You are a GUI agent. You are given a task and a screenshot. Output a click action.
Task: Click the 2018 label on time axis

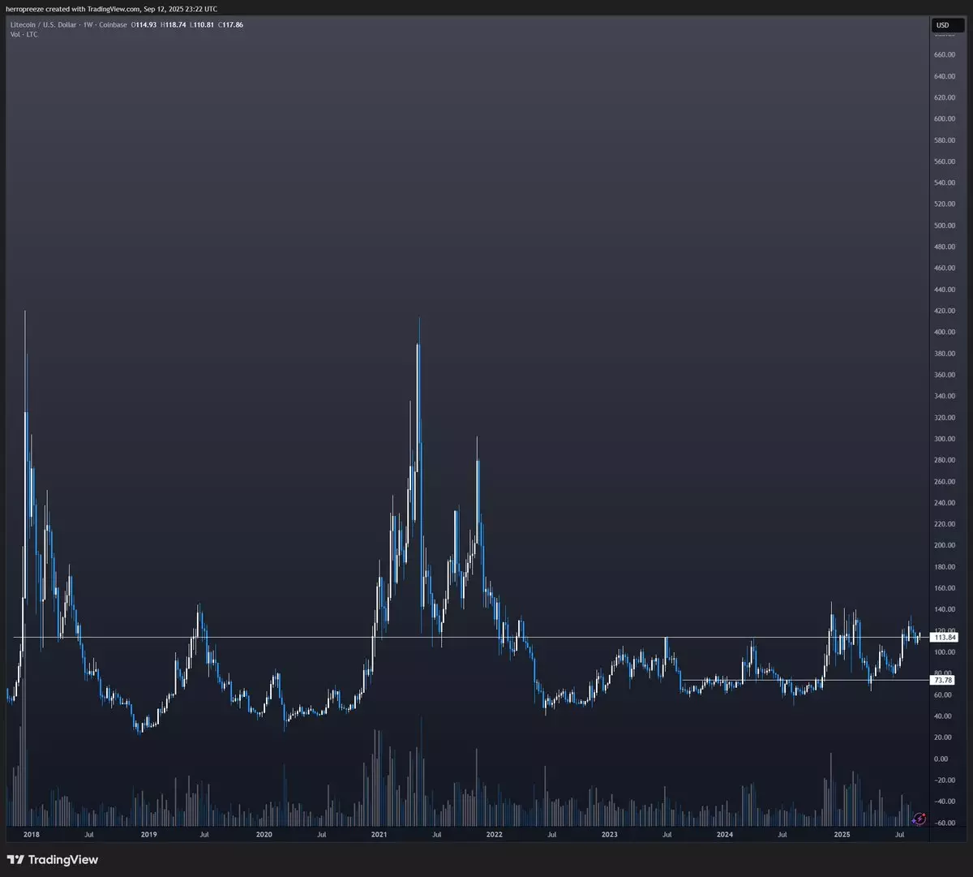[32, 834]
